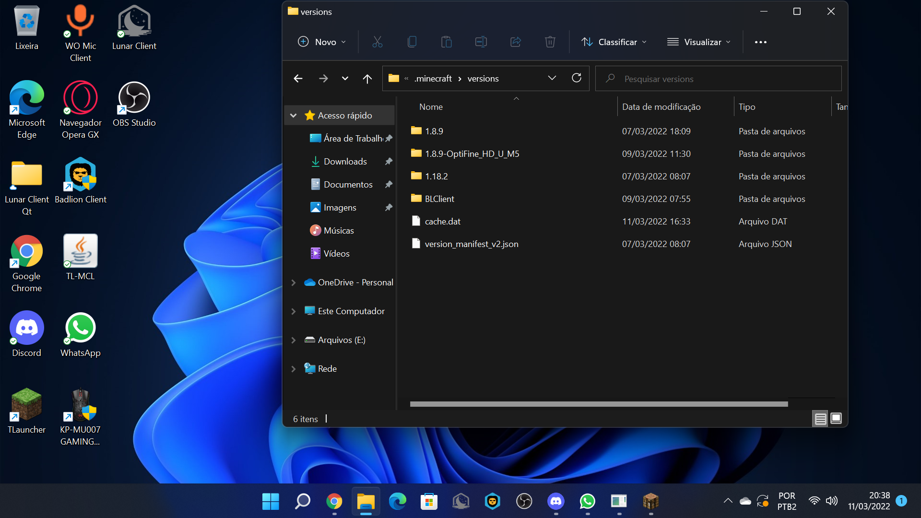Expand Arquivos (E:) tree node
This screenshot has height=518, width=921.
coord(294,340)
